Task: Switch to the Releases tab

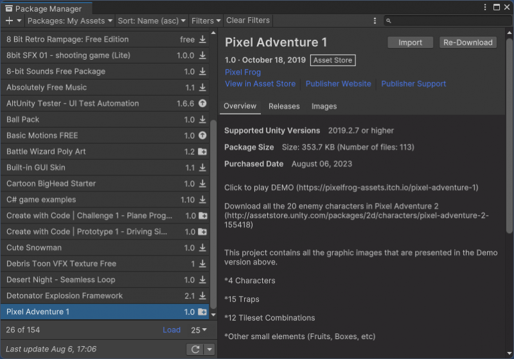Action: (x=284, y=106)
